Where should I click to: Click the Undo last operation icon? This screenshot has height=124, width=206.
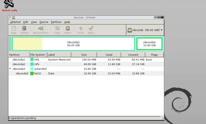(x=81, y=28)
